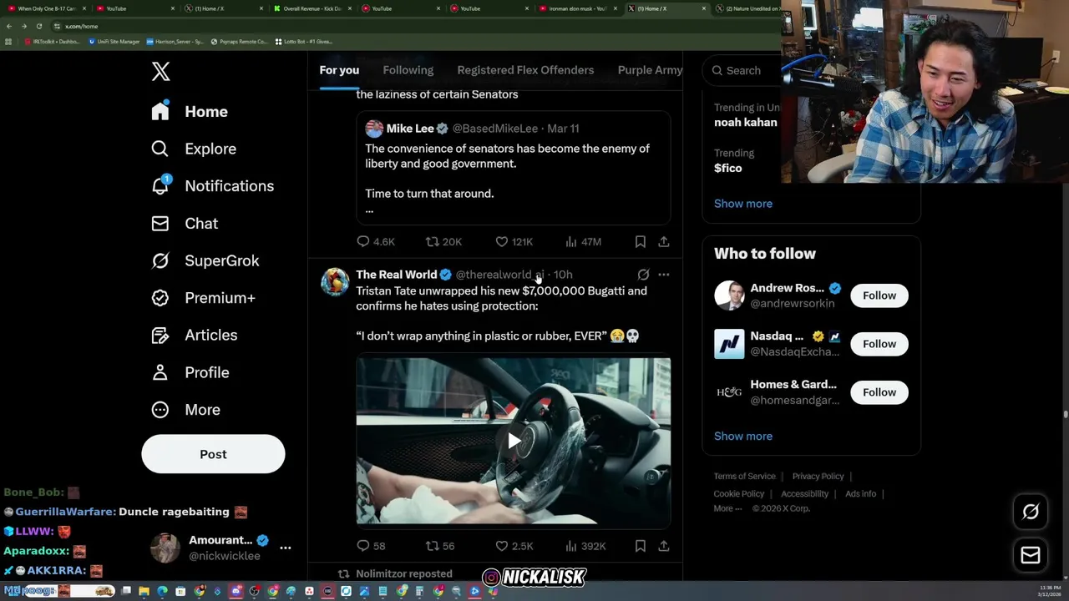Share the post with 121K likes
The width and height of the screenshot is (1069, 601).
tap(664, 241)
